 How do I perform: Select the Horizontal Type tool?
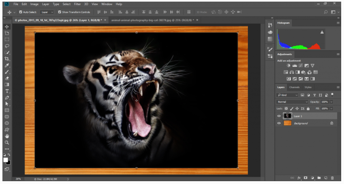click(7, 91)
